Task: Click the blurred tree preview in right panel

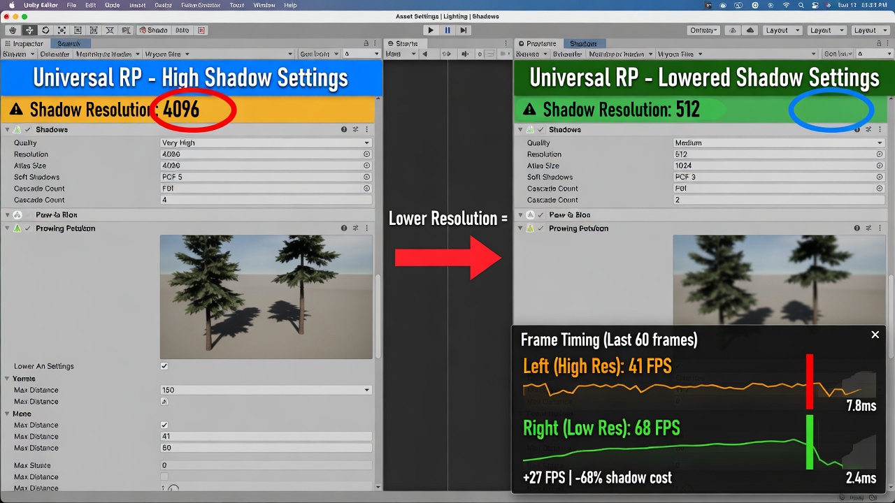Action: click(x=780, y=279)
